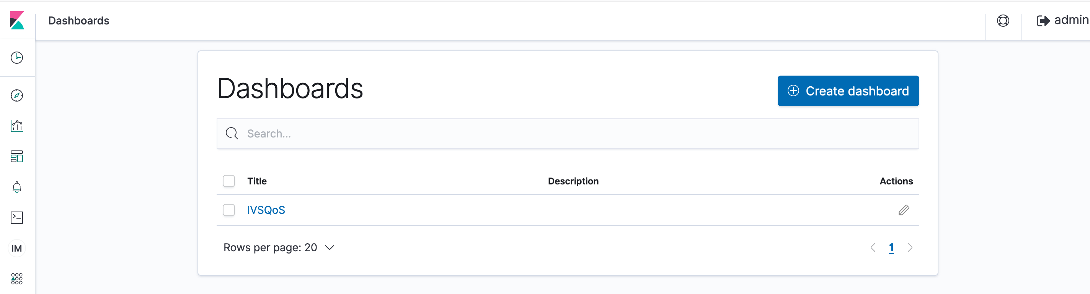
Task: Open Dev Tools console icon
Action: pyautogui.click(x=17, y=218)
